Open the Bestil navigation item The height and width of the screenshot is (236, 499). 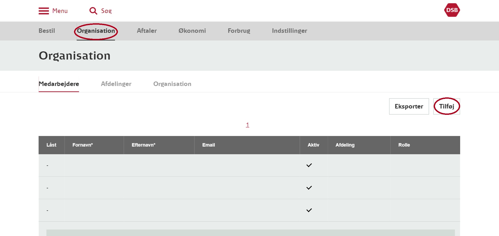click(x=47, y=31)
